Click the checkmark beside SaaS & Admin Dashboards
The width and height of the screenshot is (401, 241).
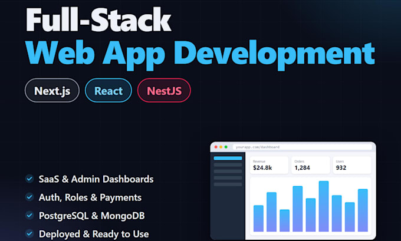pyautogui.click(x=29, y=179)
